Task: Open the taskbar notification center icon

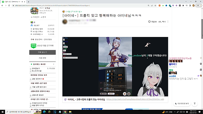Action: tap(199, 112)
